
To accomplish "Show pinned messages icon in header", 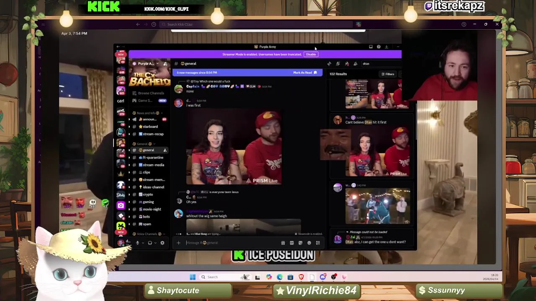I will (x=347, y=64).
